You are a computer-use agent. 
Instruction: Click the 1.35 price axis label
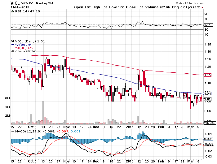tap(208, 45)
